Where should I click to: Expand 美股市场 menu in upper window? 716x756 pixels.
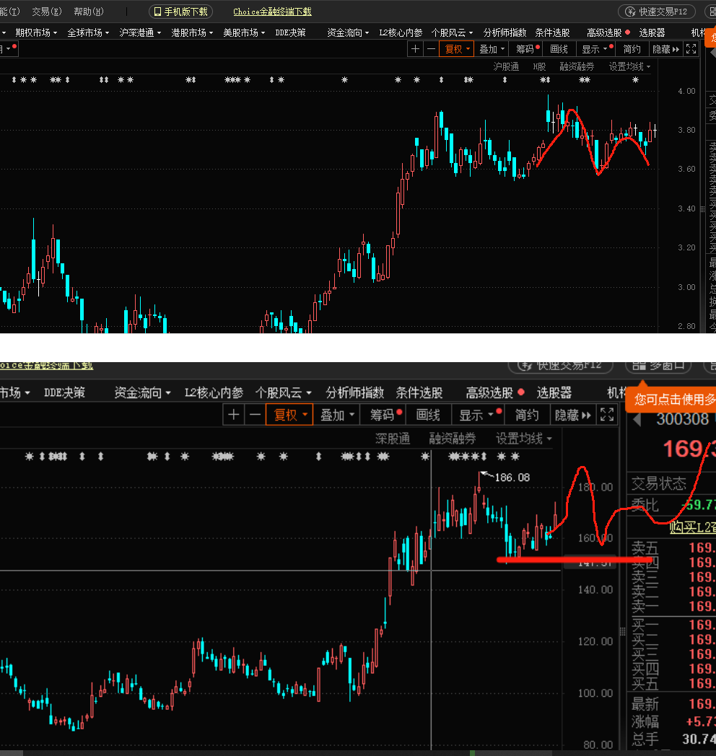[x=244, y=32]
